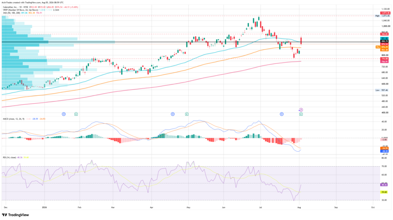Screen dimensions: 393x220
Task: Open the dividend marker in mid-April
Action: (x=172, y=114)
